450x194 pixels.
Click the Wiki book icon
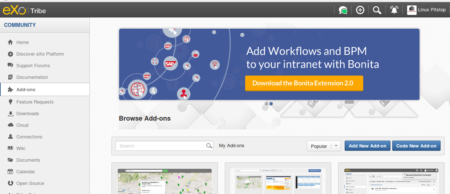pos(10,148)
